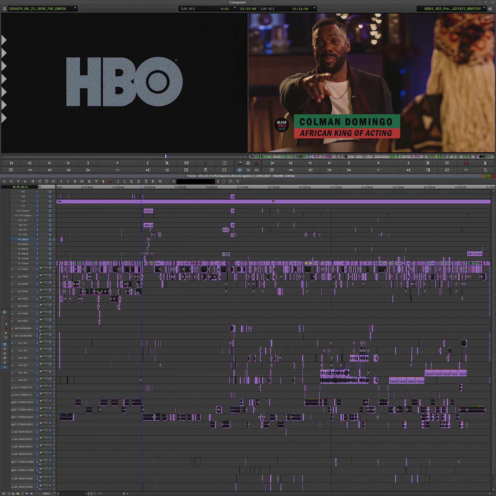Select the A19 / STEREO MUSIC track

point(23,402)
